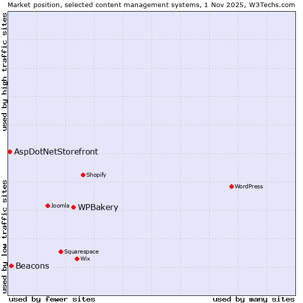Click the 'used by fewer sites' axis label
The width and height of the screenshot is (303, 303).
(x=52, y=299)
